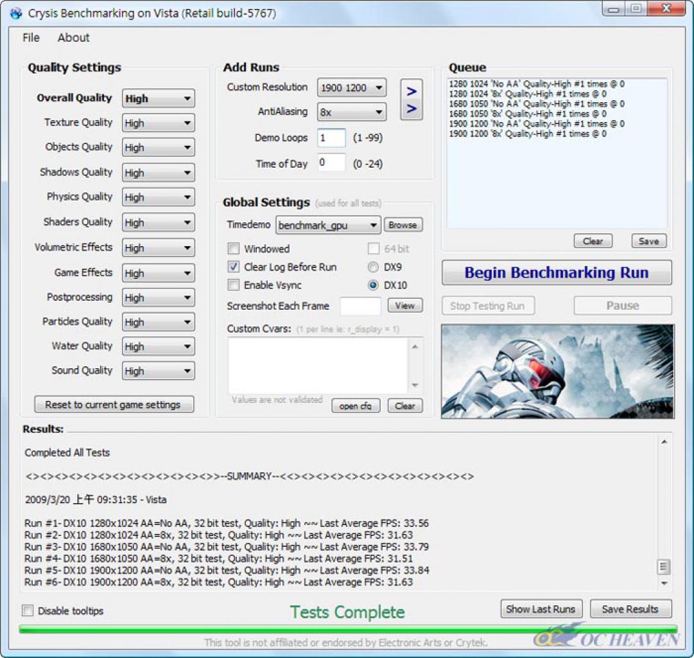Click the Time of Day field
This screenshot has height=658, width=694.
click(331, 163)
